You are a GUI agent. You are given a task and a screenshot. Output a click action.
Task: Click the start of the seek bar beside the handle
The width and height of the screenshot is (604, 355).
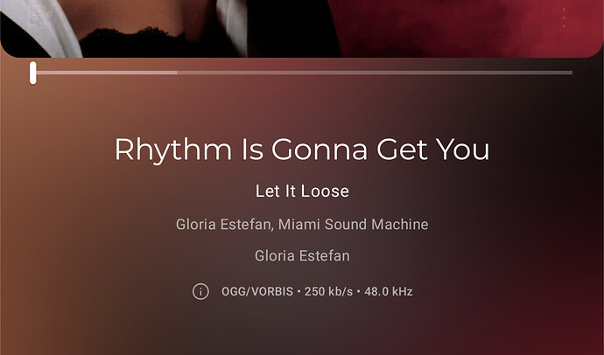coord(40,73)
